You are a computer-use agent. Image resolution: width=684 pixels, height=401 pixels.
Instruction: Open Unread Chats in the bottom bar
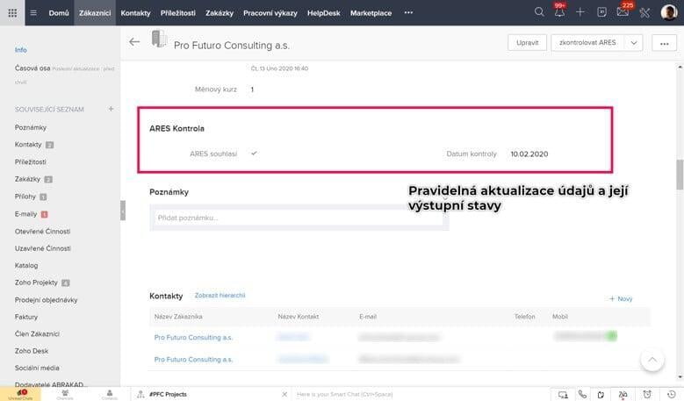click(20, 394)
